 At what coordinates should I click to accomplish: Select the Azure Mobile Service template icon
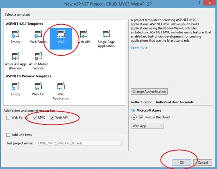click(x=38, y=56)
